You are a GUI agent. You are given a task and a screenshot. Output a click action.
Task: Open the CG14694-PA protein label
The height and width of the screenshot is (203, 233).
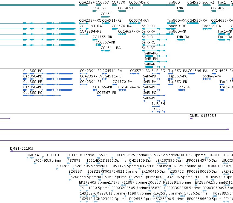point(129,88)
